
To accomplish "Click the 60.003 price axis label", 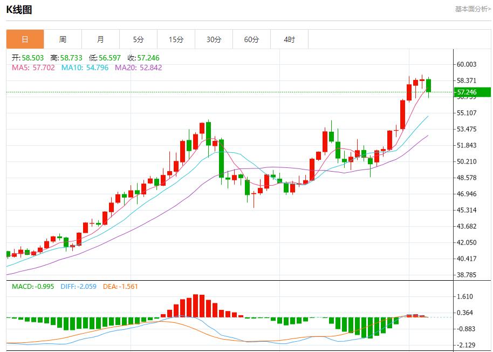I will coord(468,64).
